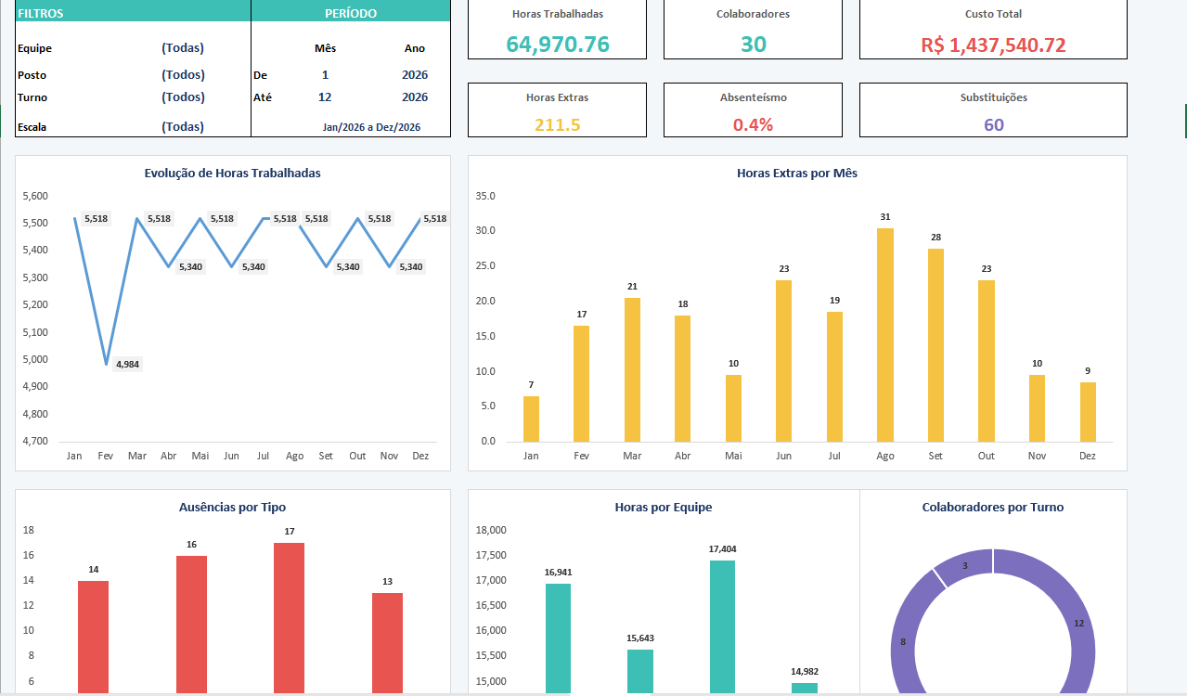Click the FILTROS header cell

click(133, 12)
